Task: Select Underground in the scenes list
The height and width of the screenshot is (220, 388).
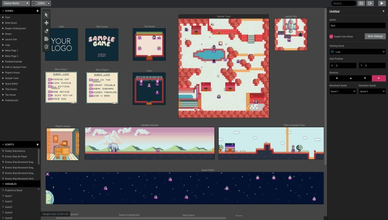Action: coord(20,101)
